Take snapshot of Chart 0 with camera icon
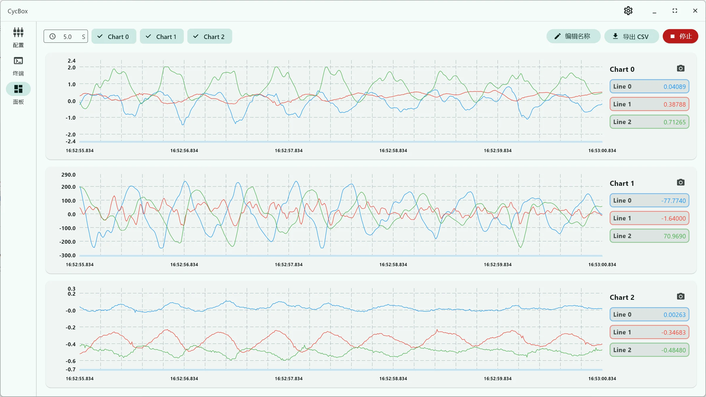The width and height of the screenshot is (706, 397). click(x=681, y=69)
